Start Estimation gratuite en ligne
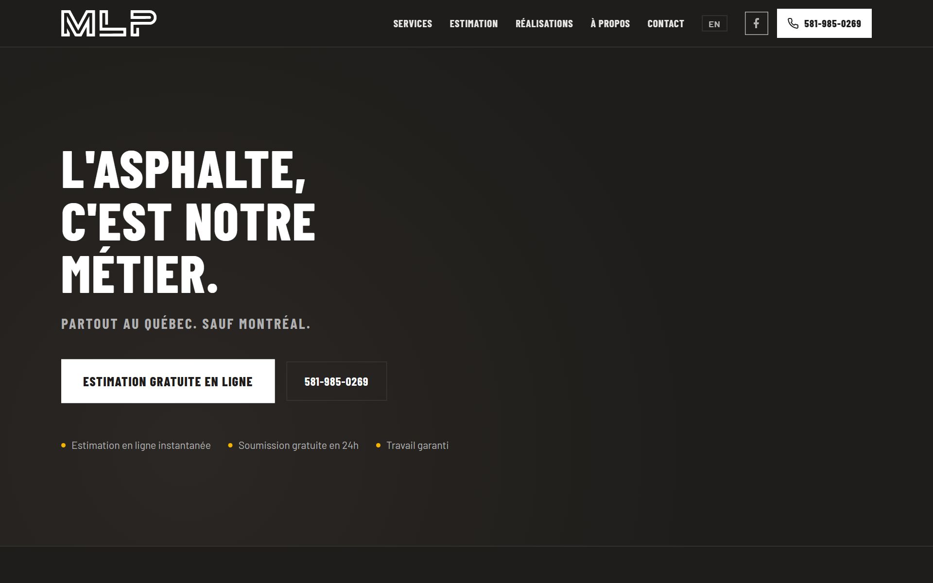Viewport: 933px width, 583px height. point(168,381)
